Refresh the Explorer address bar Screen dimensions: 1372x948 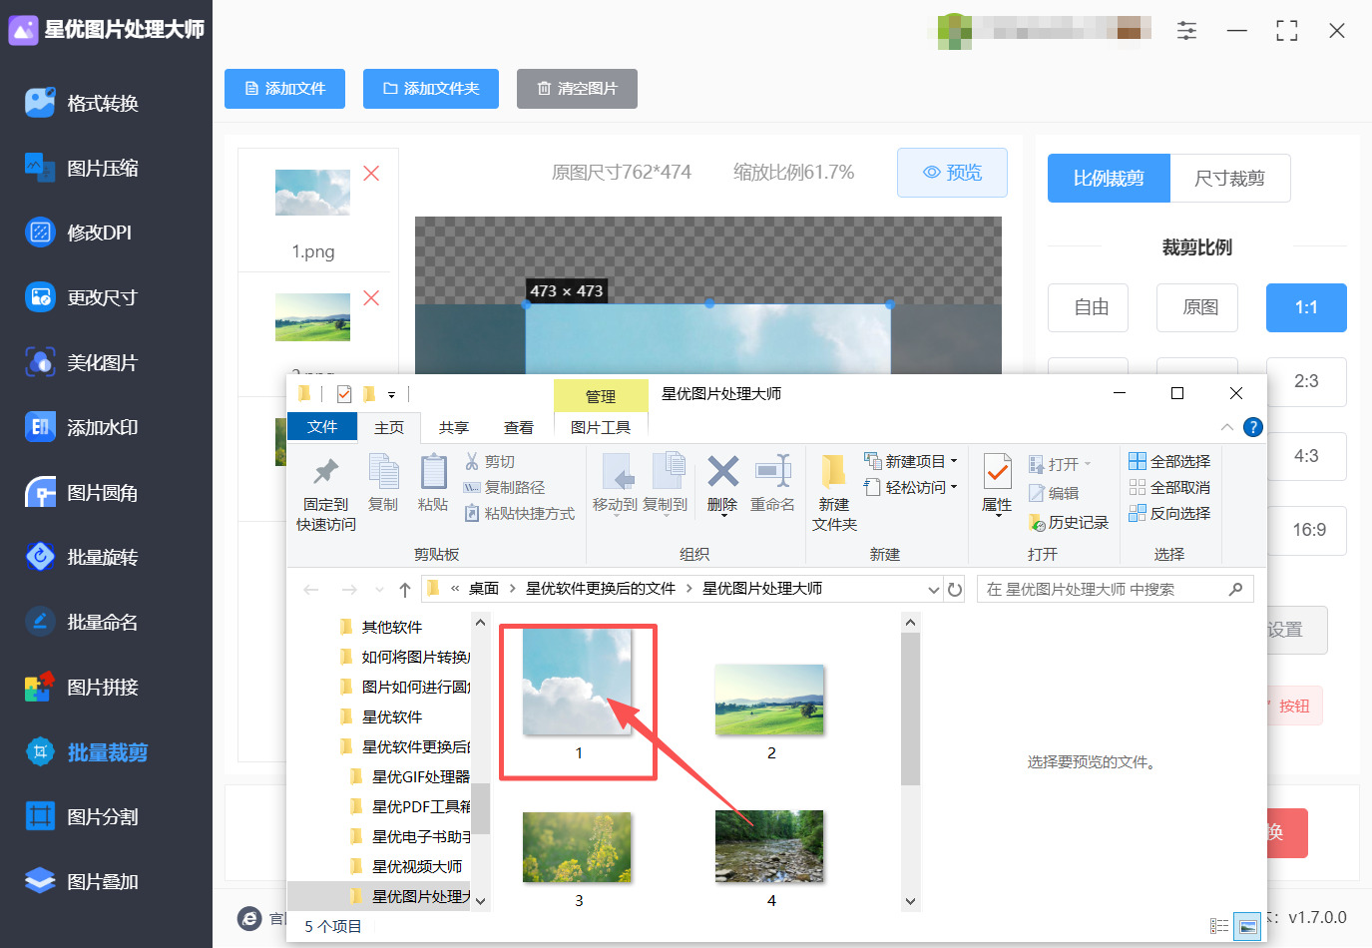[x=955, y=590]
